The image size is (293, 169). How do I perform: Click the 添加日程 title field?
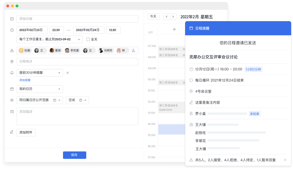(77, 19)
